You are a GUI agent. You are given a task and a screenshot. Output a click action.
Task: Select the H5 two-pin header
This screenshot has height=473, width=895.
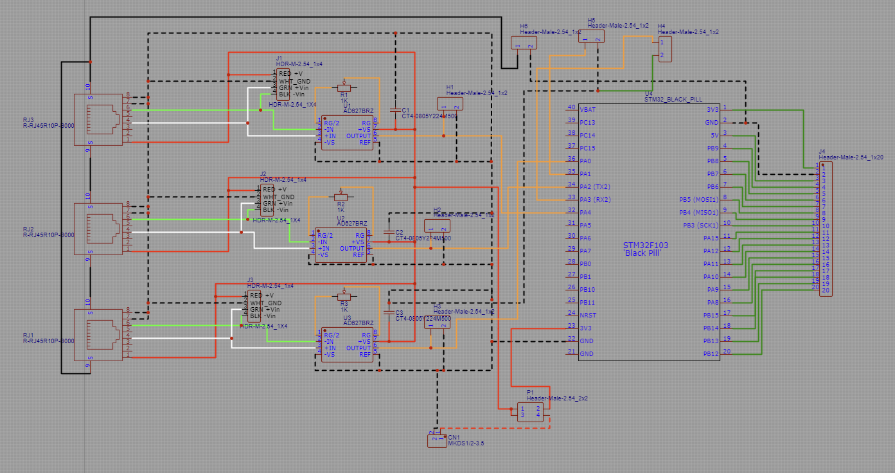tap(591, 36)
